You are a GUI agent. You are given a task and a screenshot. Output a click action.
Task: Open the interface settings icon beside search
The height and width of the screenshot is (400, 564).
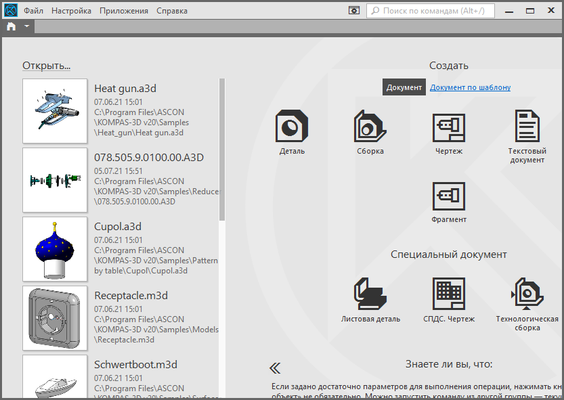click(x=354, y=10)
